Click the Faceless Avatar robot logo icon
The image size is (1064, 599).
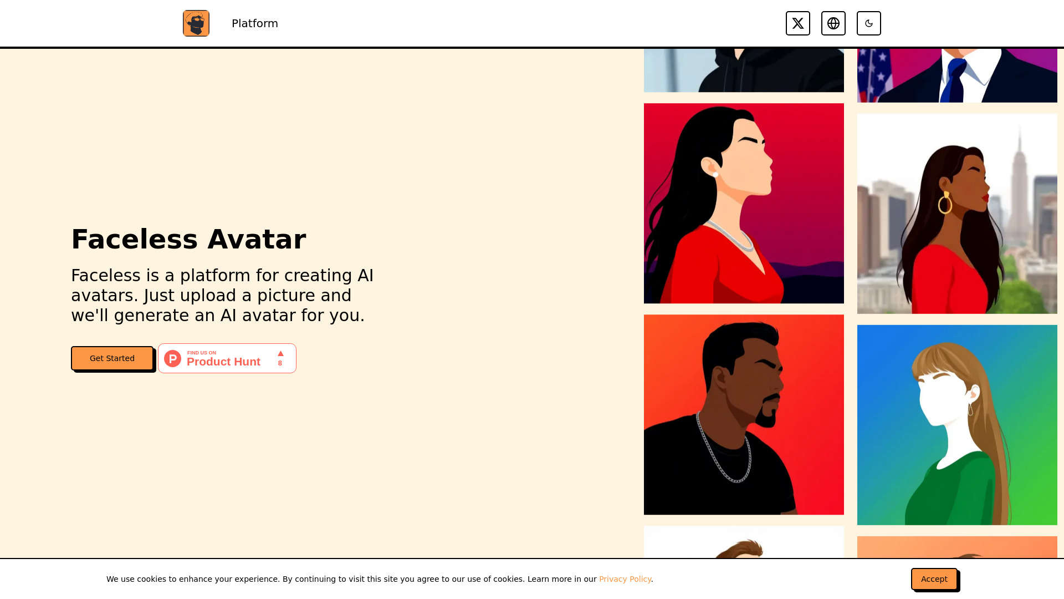pyautogui.click(x=196, y=23)
